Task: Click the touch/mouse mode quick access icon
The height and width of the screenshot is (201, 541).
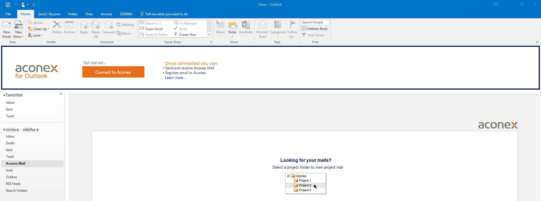Action: [23, 5]
